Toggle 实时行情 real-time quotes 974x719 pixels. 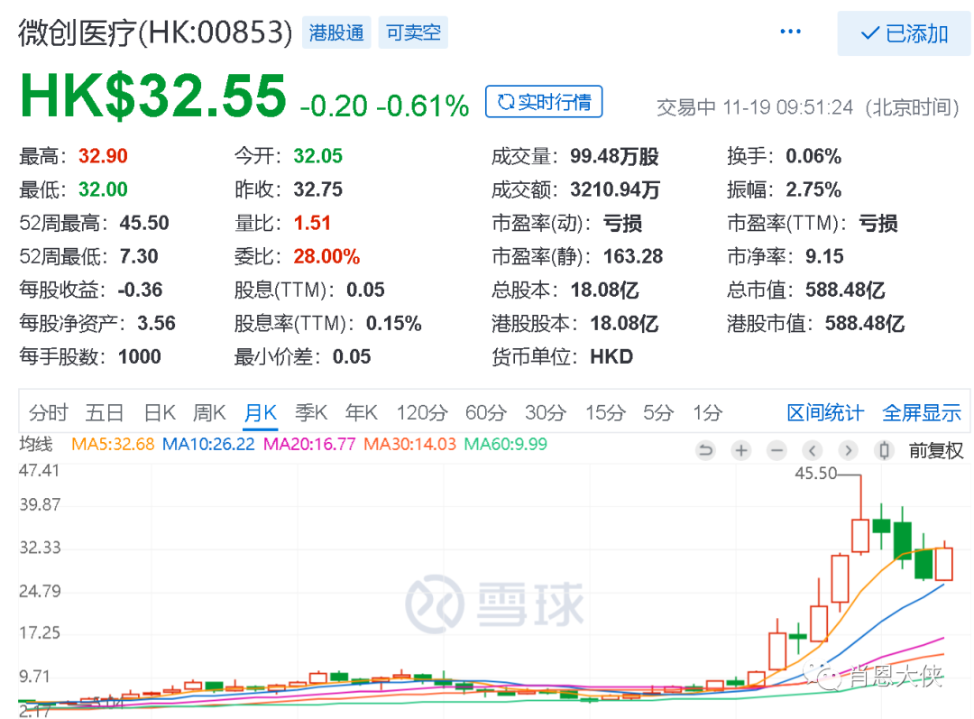[x=544, y=102]
